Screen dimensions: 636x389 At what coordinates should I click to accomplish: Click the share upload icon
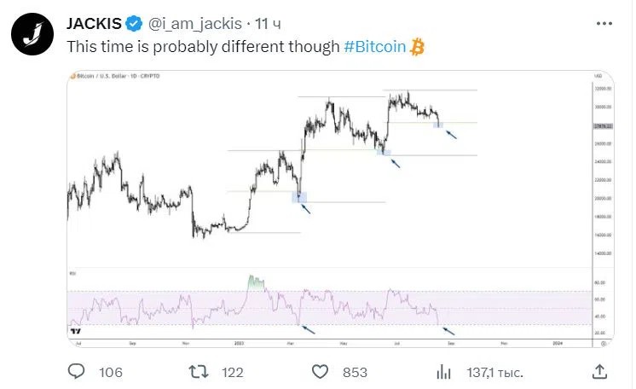pyautogui.click(x=600, y=371)
